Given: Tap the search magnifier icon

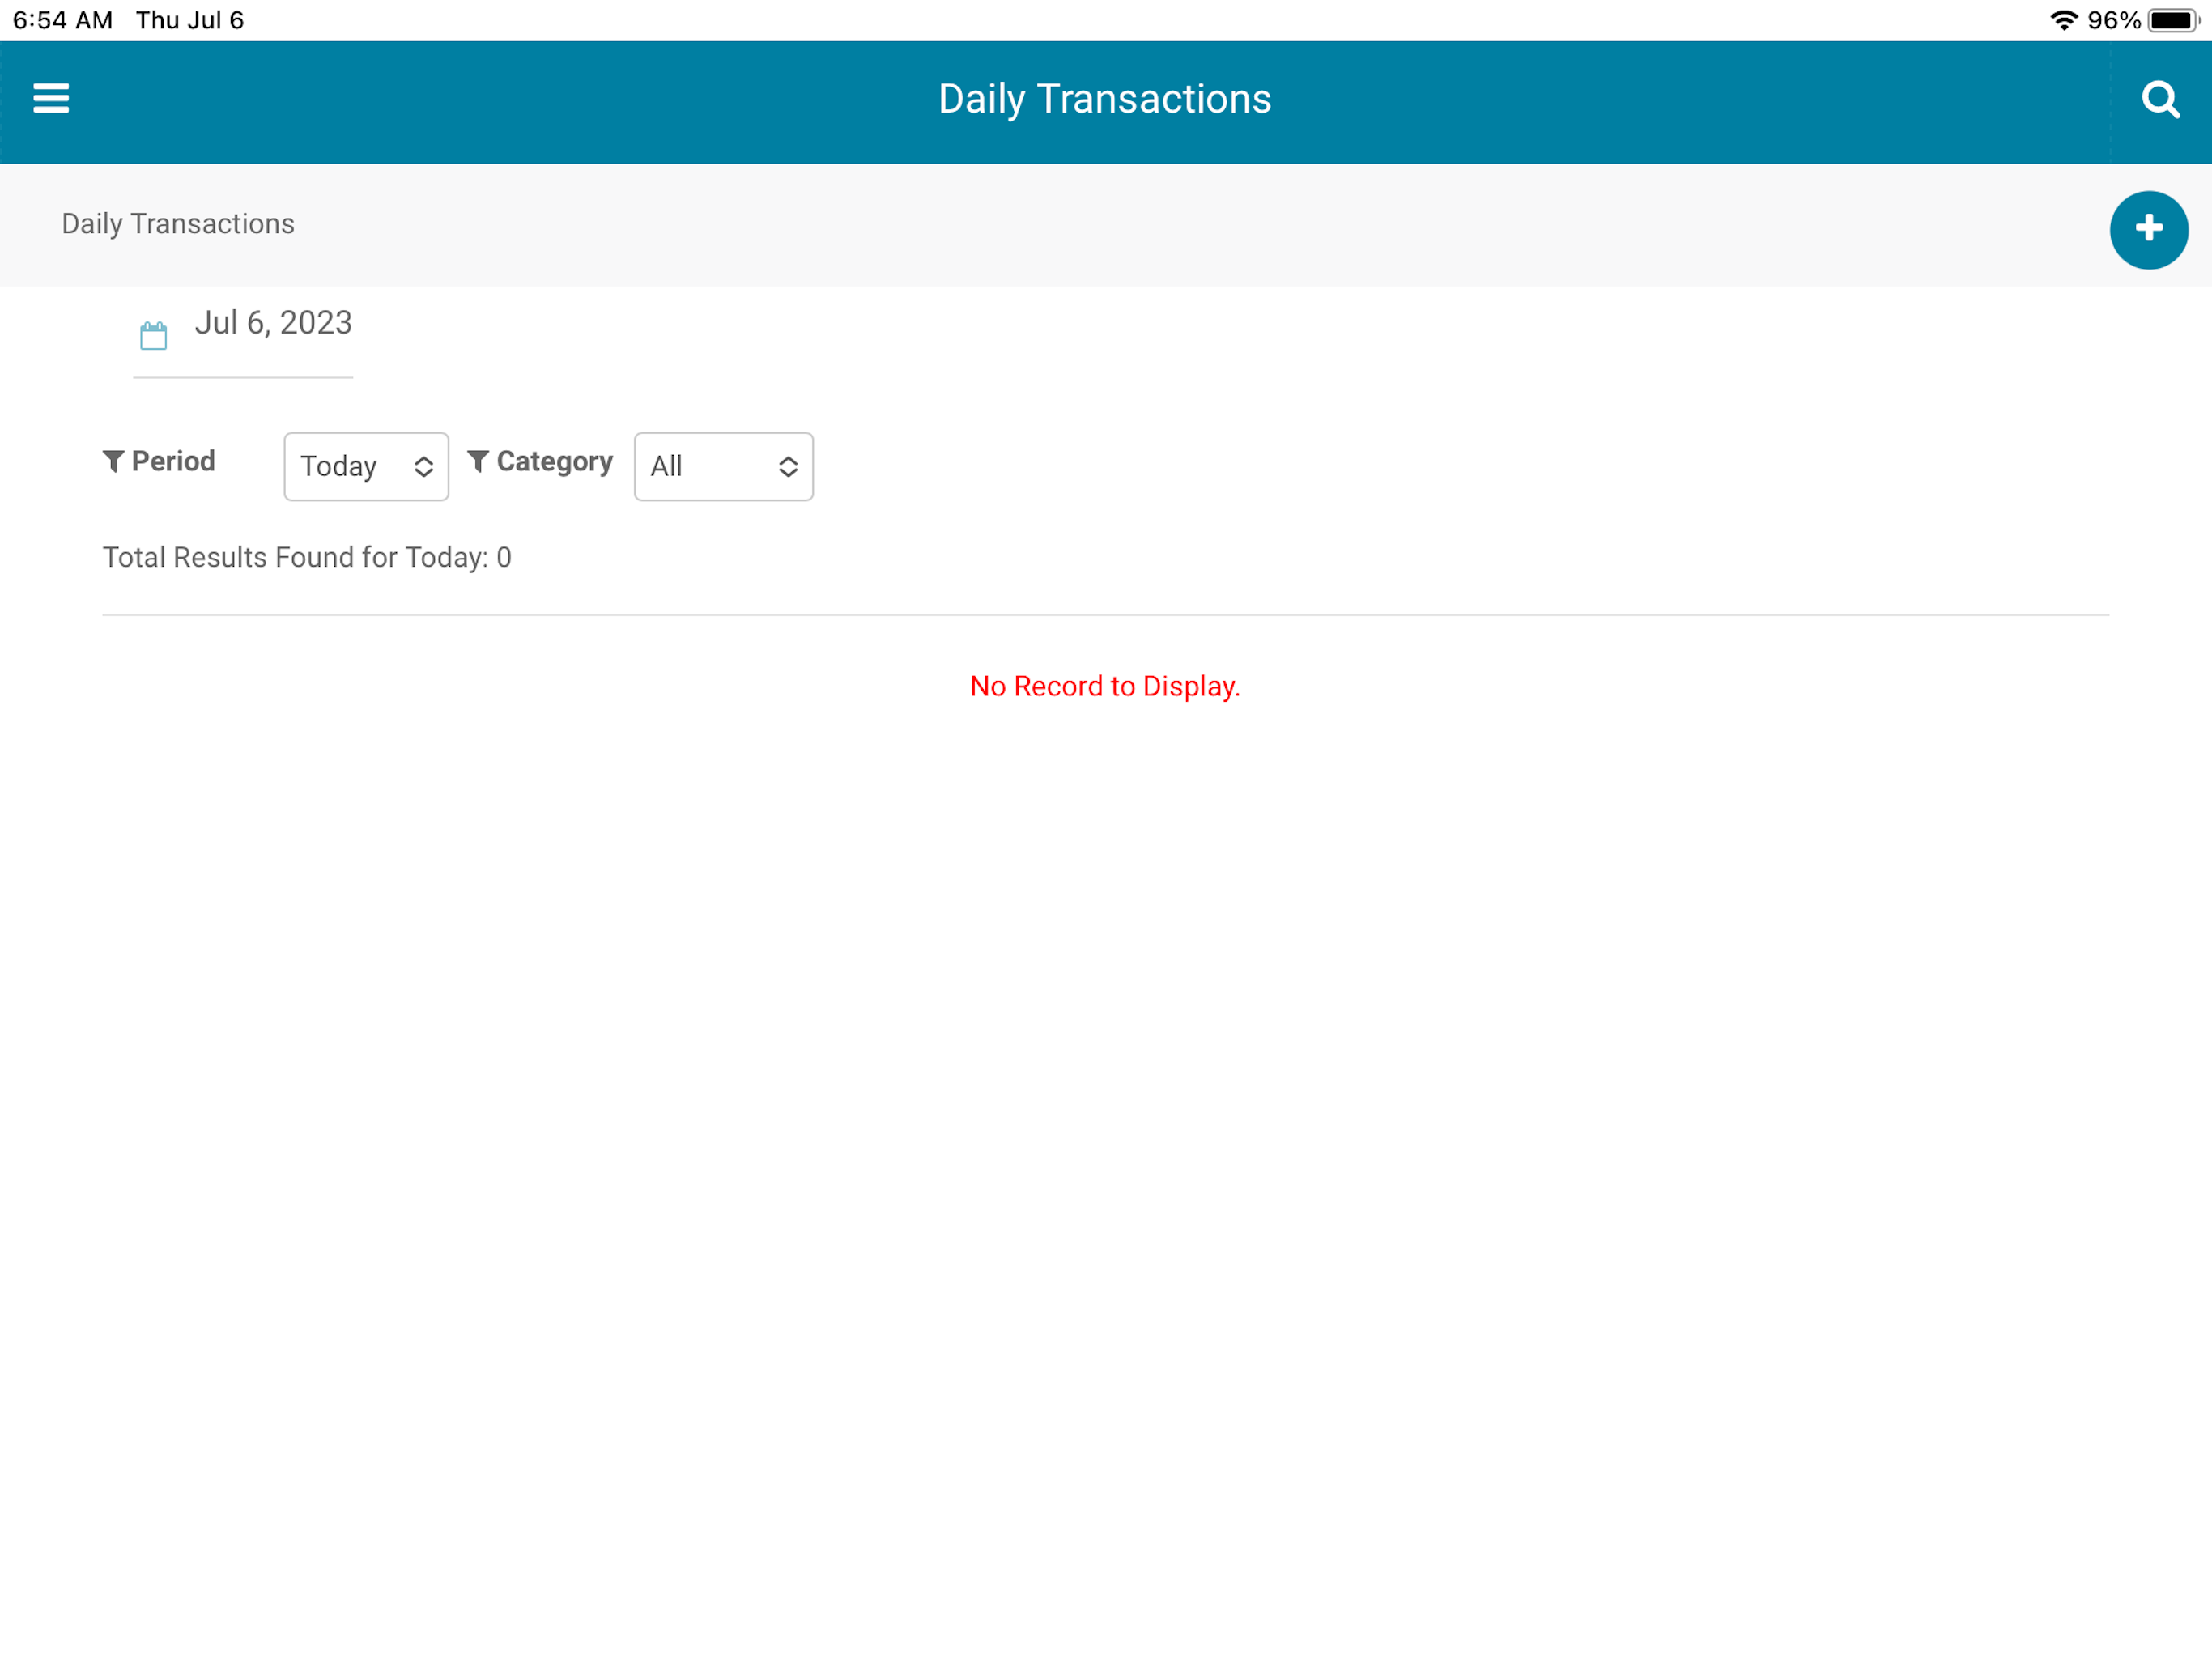Looking at the screenshot, I should pos(2160,99).
